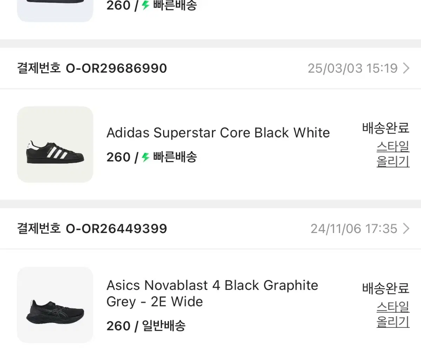
Task: Click the 25/03/03 15:19 order date
Action: (352, 68)
